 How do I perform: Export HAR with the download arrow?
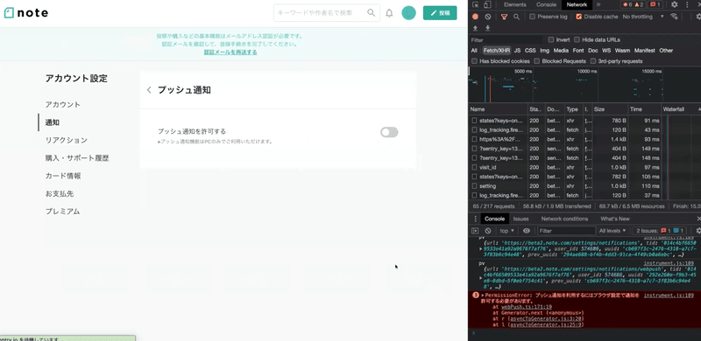click(x=488, y=28)
